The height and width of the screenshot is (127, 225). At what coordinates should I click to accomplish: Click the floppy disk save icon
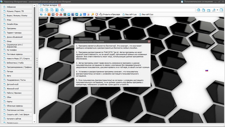tap(57, 10)
